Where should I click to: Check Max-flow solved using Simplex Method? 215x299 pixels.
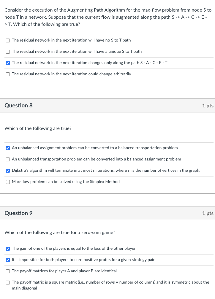tap(8, 182)
